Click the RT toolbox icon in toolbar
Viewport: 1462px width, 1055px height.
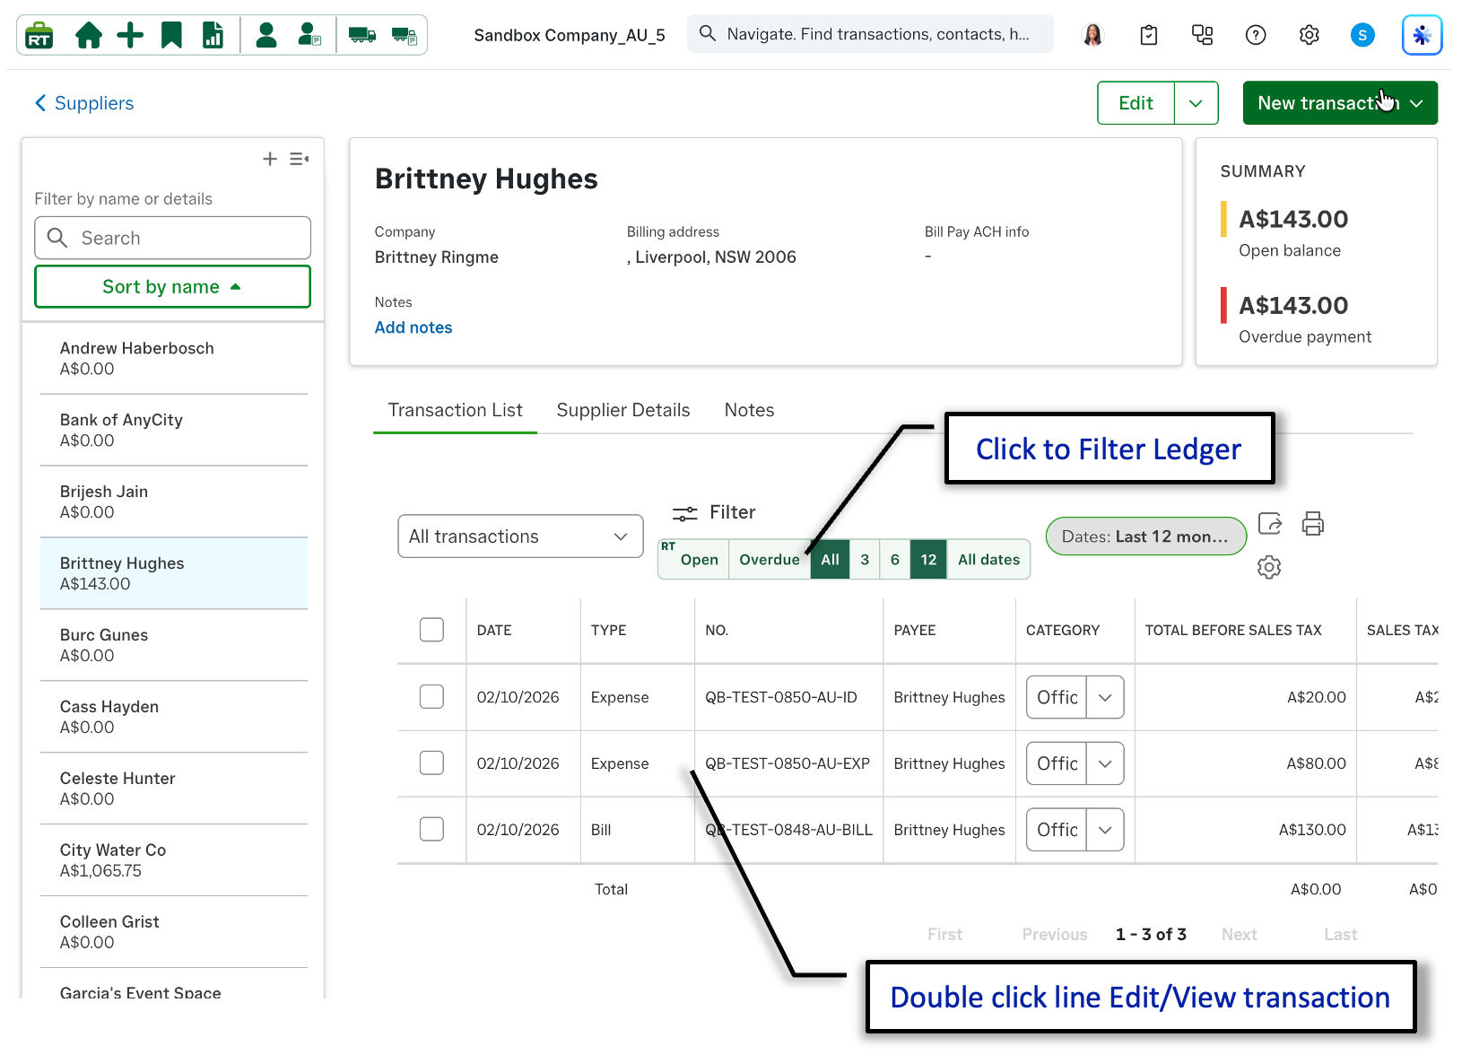coord(39,35)
